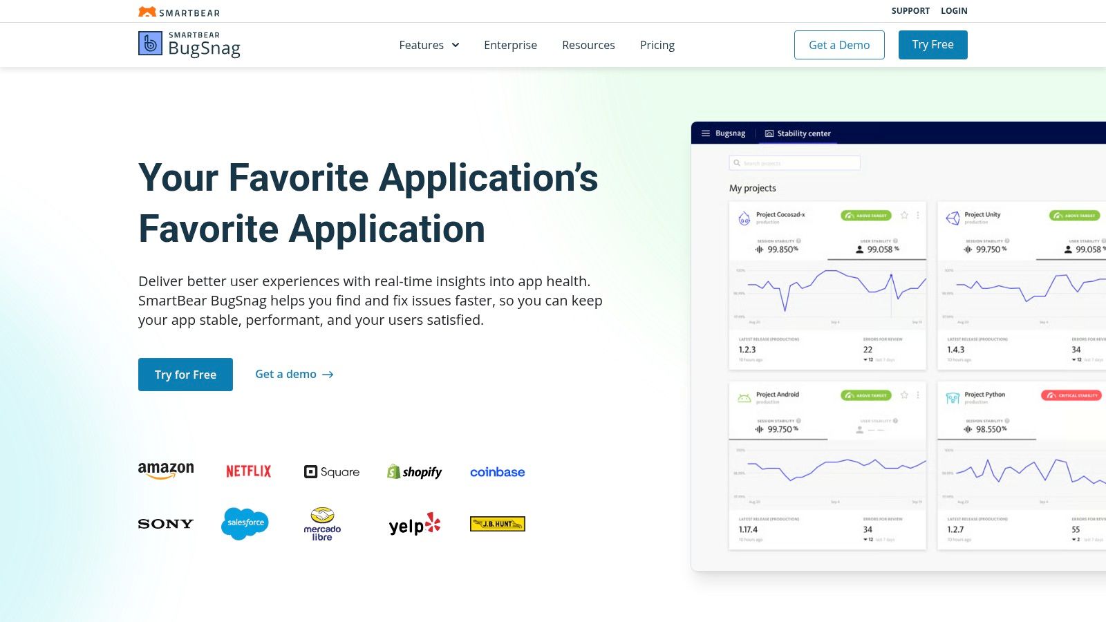Viewport: 1106px width, 622px height.
Task: Click the Bugsnag label in dashboard header
Action: (x=730, y=133)
